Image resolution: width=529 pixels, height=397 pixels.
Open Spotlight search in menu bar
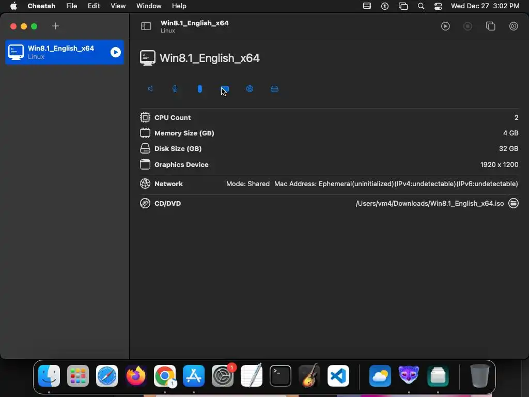421,6
